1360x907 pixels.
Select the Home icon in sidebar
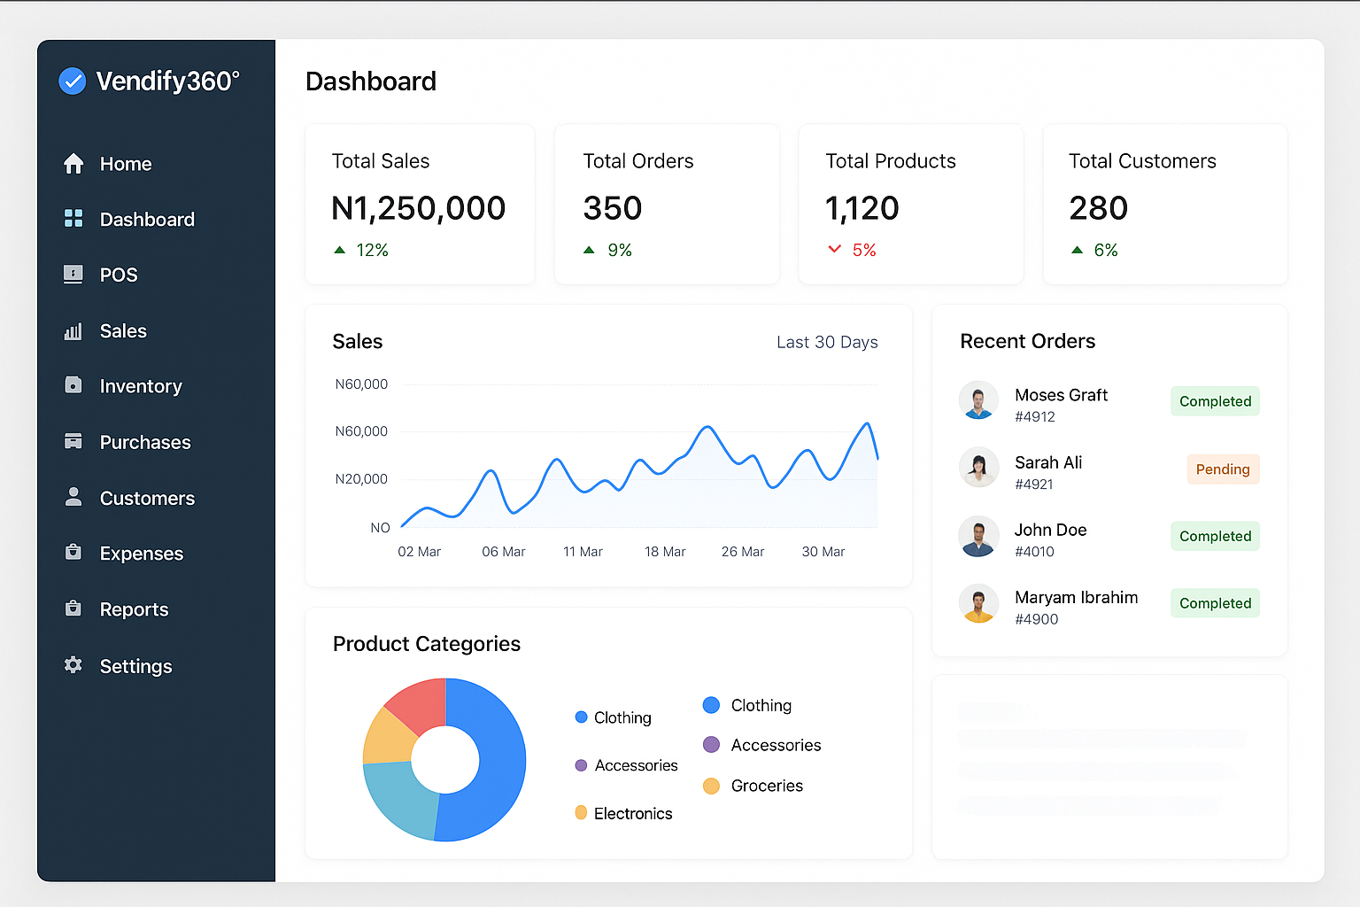[x=73, y=163]
